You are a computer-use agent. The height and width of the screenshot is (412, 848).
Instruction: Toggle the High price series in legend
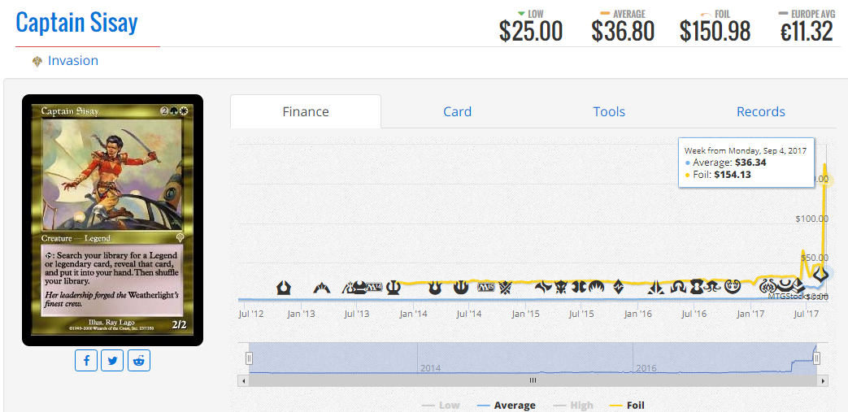[573, 405]
